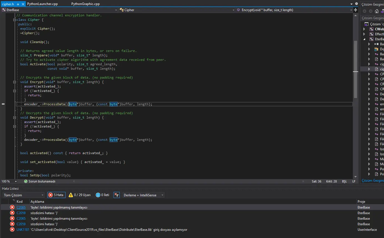Click the error list filter icon
This screenshot has height=238, width=384.
point(116,195)
